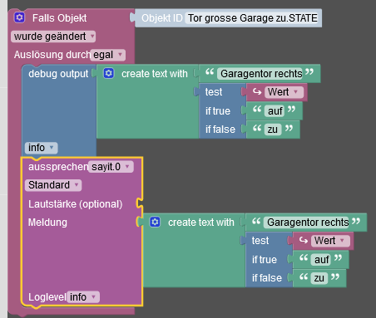This screenshot has height=318, width=376.
Task: Click the Objekt ID field 'Tor grosse Garage zu.STATE'
Action: [252, 18]
